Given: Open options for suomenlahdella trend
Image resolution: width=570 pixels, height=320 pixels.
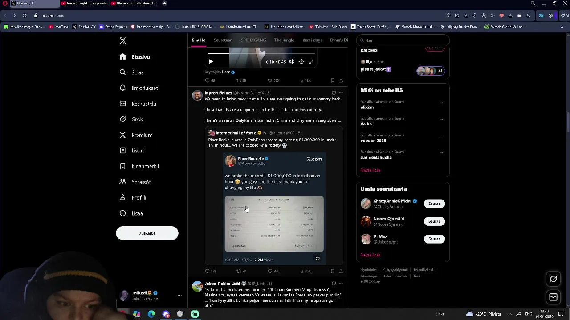Looking at the screenshot, I should [442, 152].
